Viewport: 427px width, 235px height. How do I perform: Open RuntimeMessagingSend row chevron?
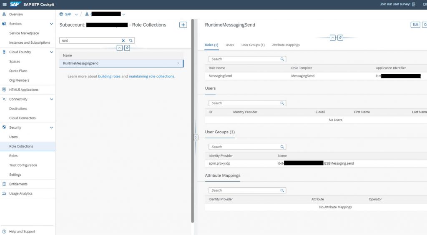tap(178, 63)
